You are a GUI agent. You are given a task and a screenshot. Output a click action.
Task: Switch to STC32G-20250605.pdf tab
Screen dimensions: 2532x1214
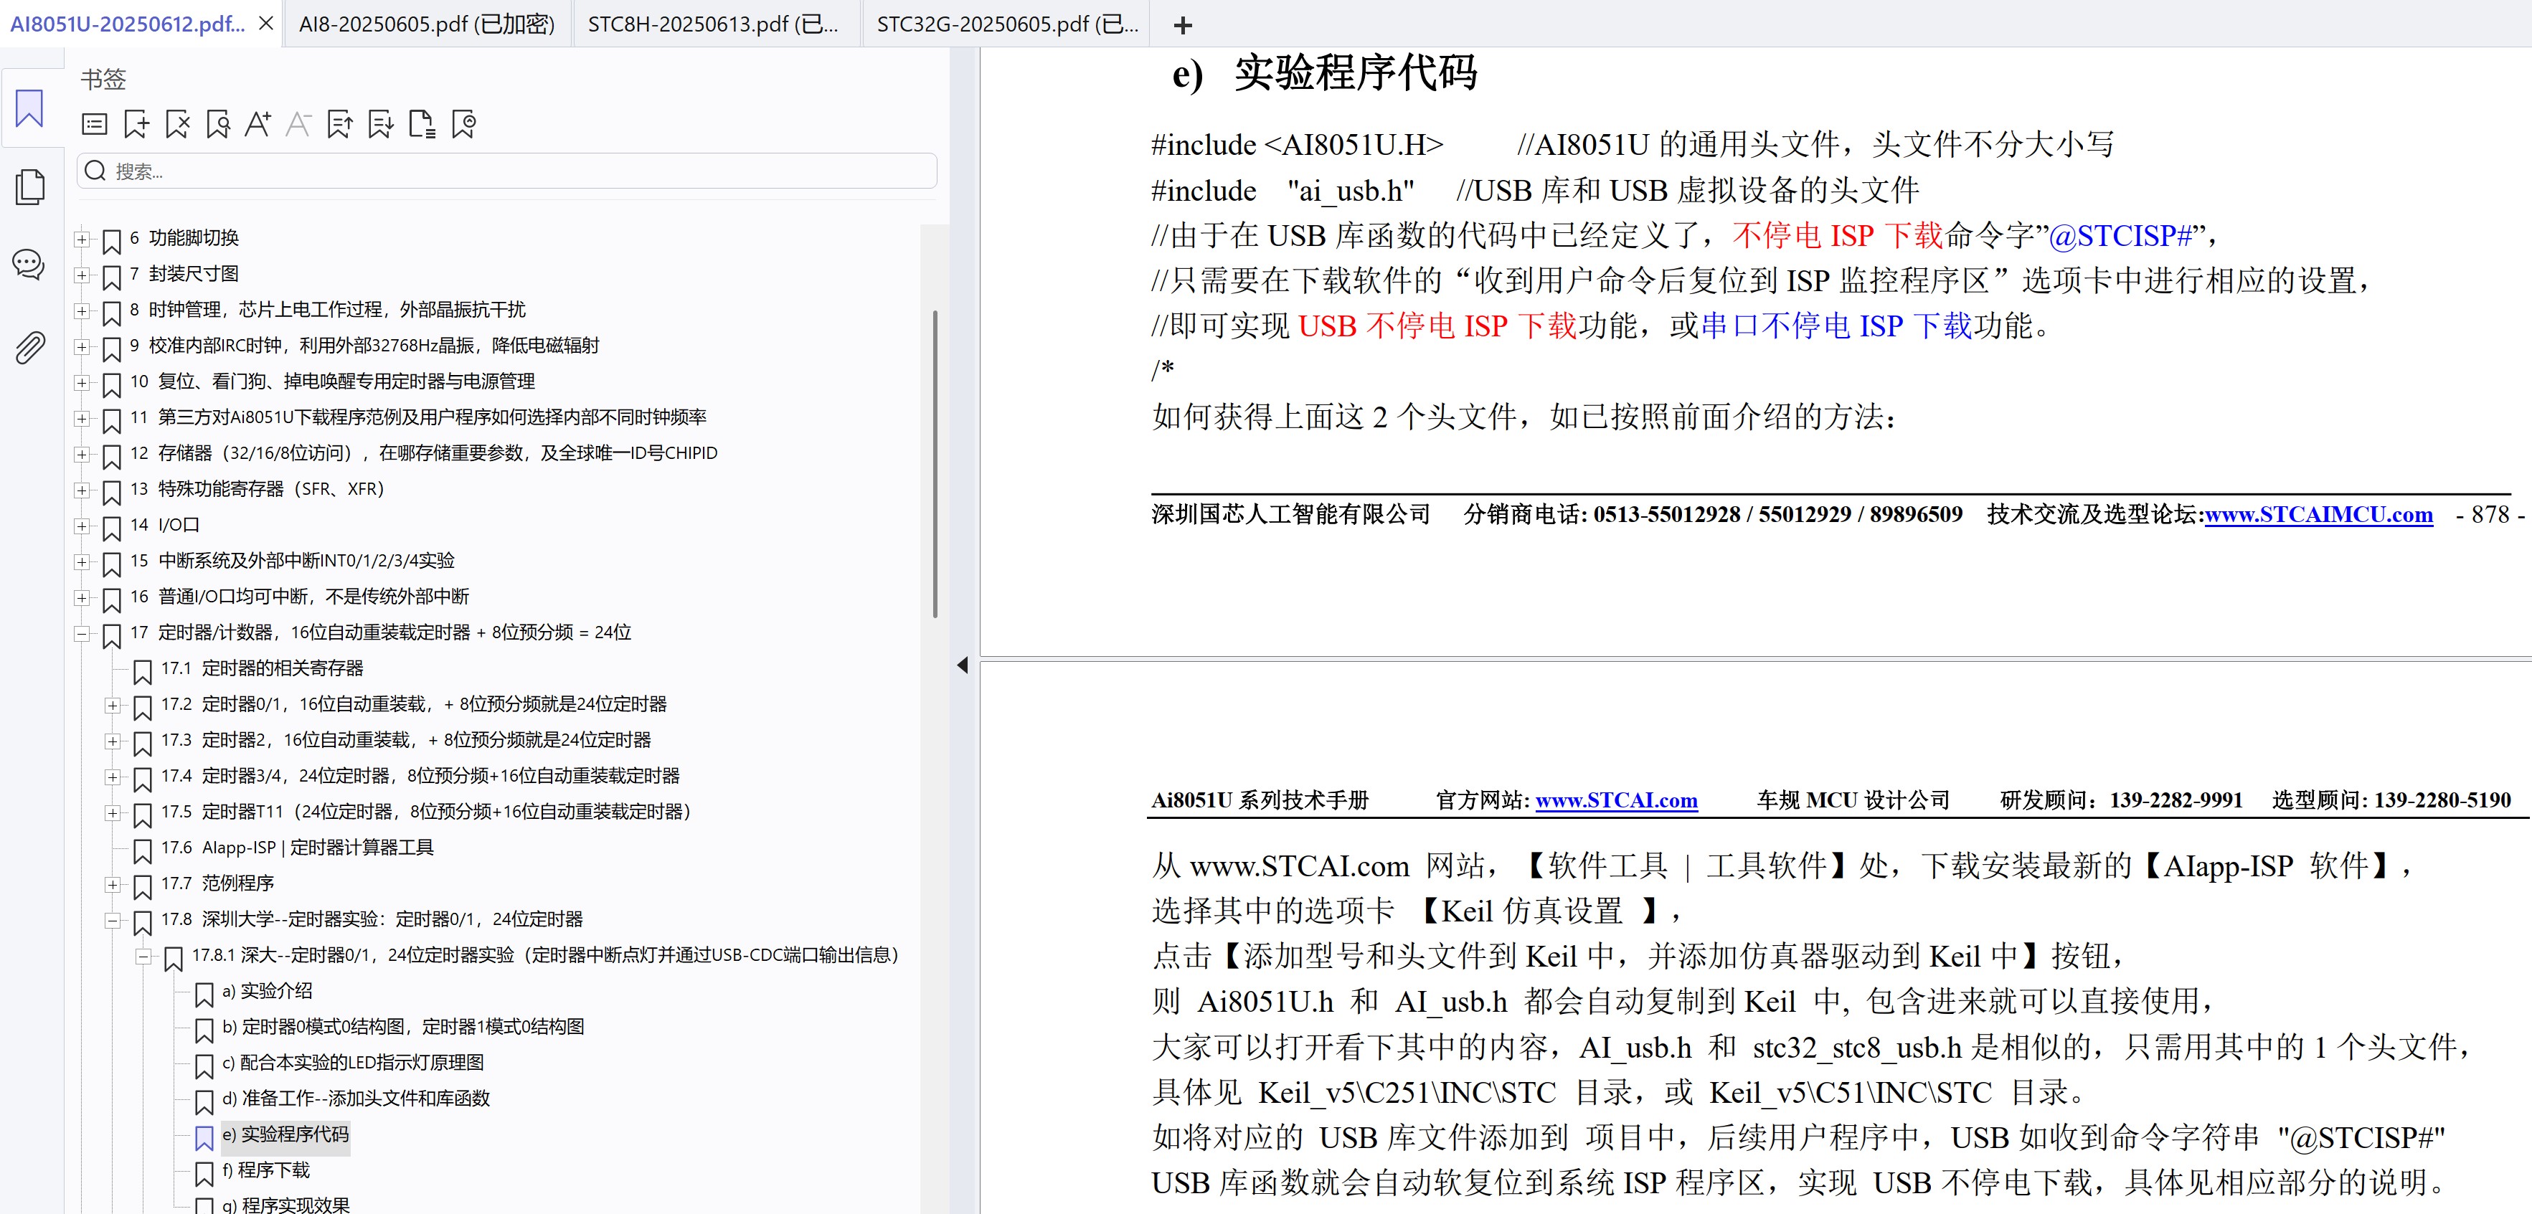[x=1008, y=24]
